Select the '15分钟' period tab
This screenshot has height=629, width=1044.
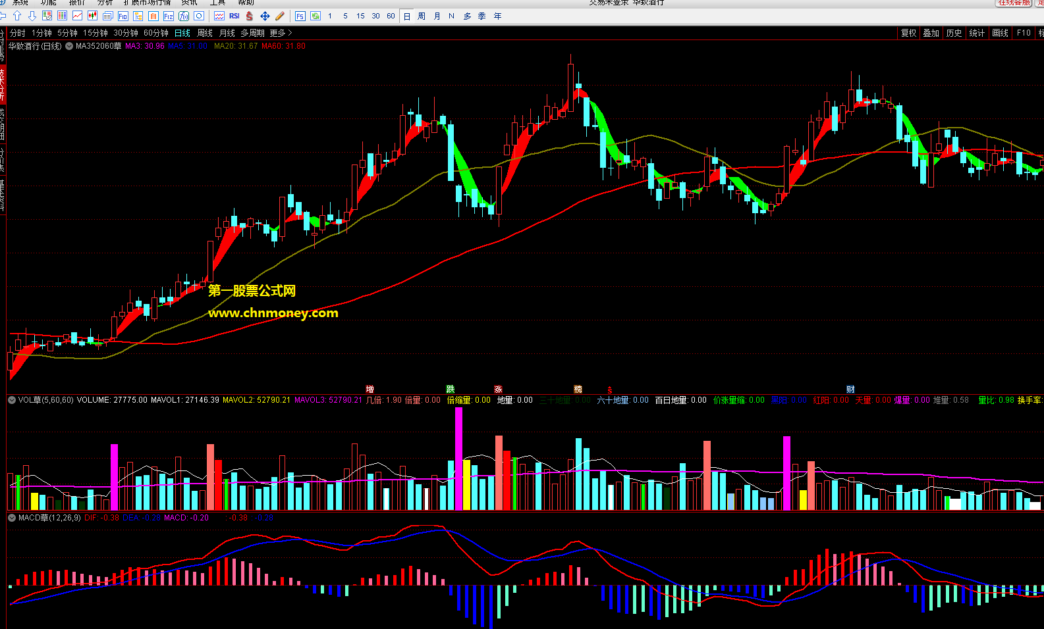click(96, 33)
